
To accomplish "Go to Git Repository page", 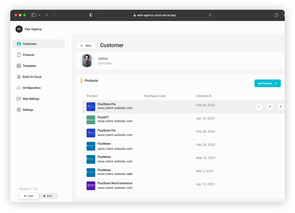I will coord(32,88).
